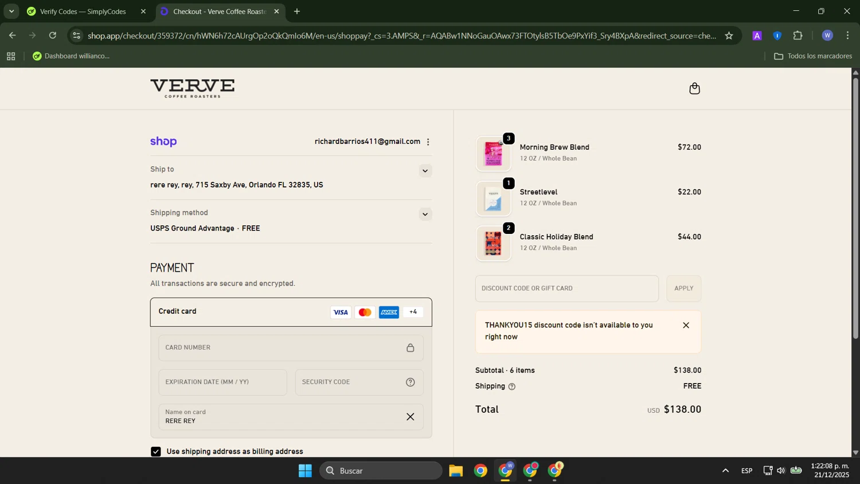
Task: Show hidden system tray icons
Action: tap(725, 471)
